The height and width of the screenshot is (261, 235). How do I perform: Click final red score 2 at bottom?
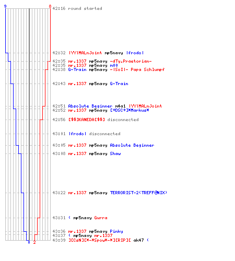coord(34,242)
